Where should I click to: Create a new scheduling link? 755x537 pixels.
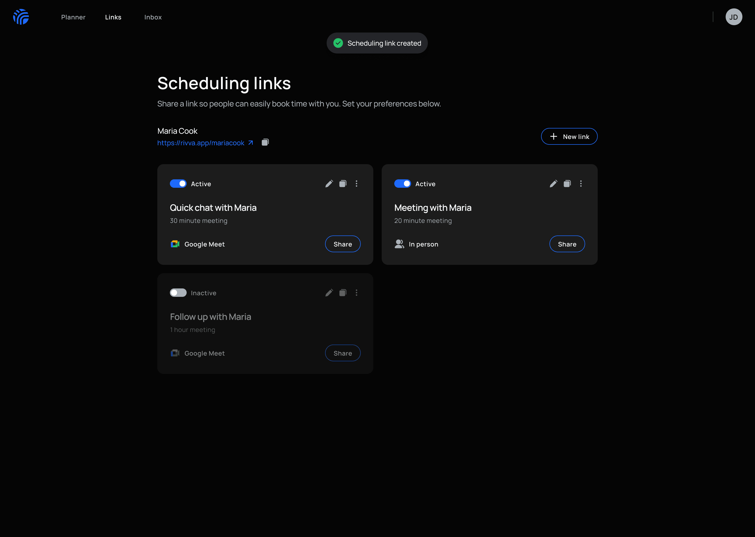569,136
